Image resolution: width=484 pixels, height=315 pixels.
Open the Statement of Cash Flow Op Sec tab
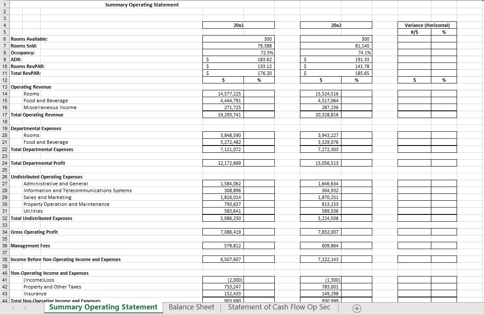pos(279,307)
